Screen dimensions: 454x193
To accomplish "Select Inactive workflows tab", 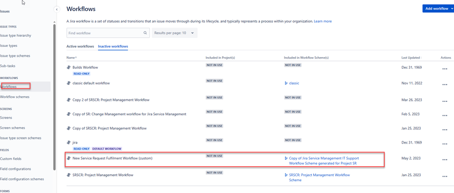I will (113, 46).
